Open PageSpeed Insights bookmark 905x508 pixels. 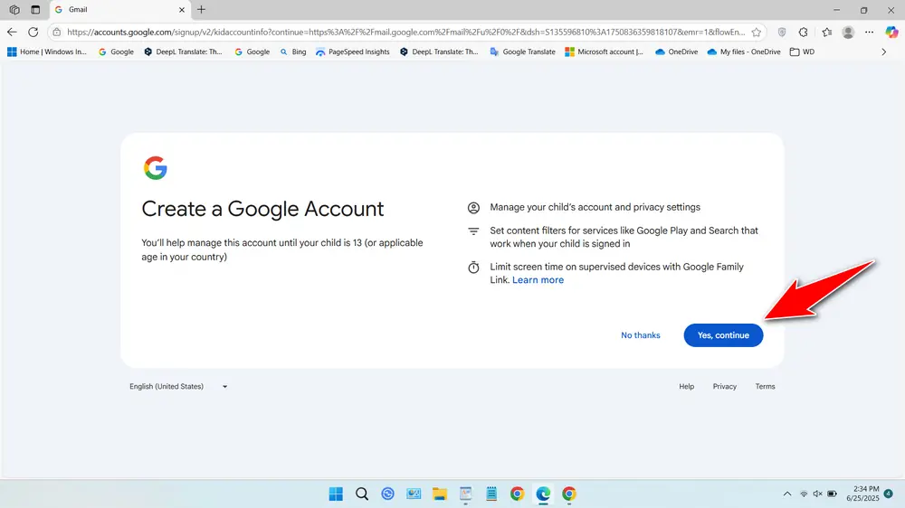[353, 52]
